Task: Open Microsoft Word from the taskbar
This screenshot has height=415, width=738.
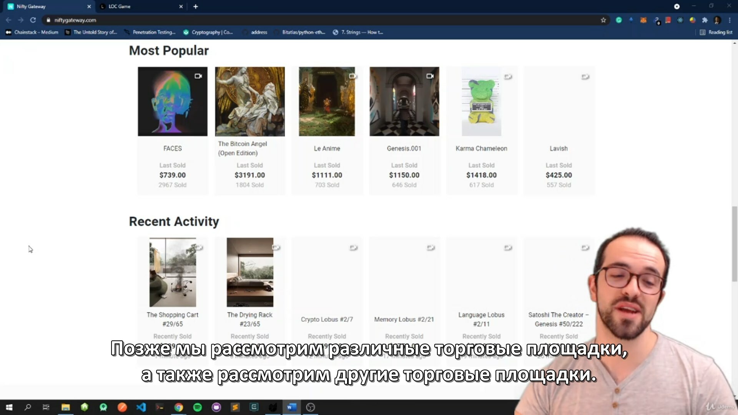Action: click(291, 407)
